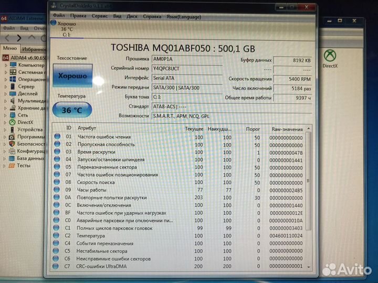Switch to the Избранное tab in AIDA64
The image size is (378, 283).
pos(33,49)
